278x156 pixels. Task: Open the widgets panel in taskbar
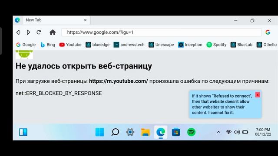click(23, 132)
